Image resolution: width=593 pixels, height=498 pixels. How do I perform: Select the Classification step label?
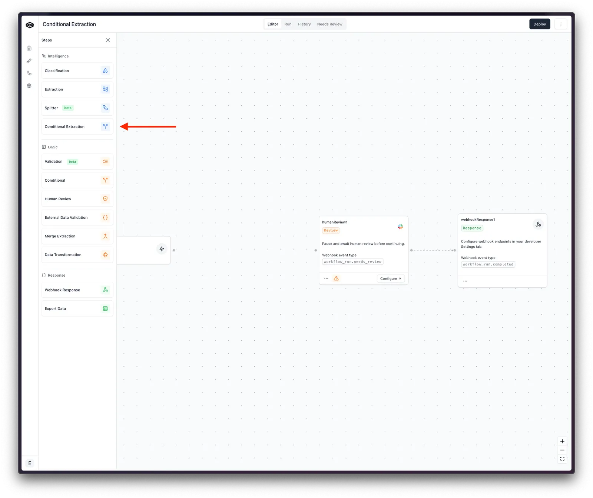click(x=57, y=71)
